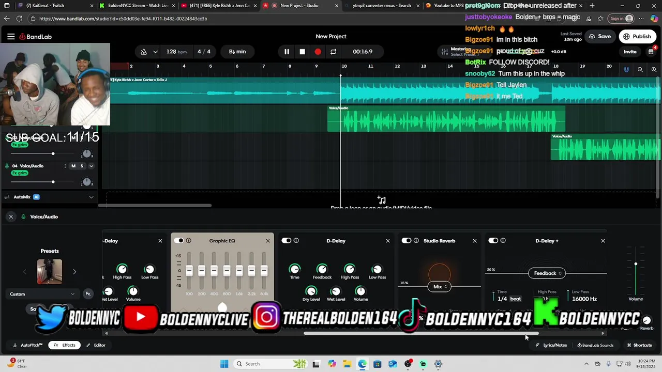Open options menu for track 04 Voice/Audio
The width and height of the screenshot is (662, 372).
(65, 166)
